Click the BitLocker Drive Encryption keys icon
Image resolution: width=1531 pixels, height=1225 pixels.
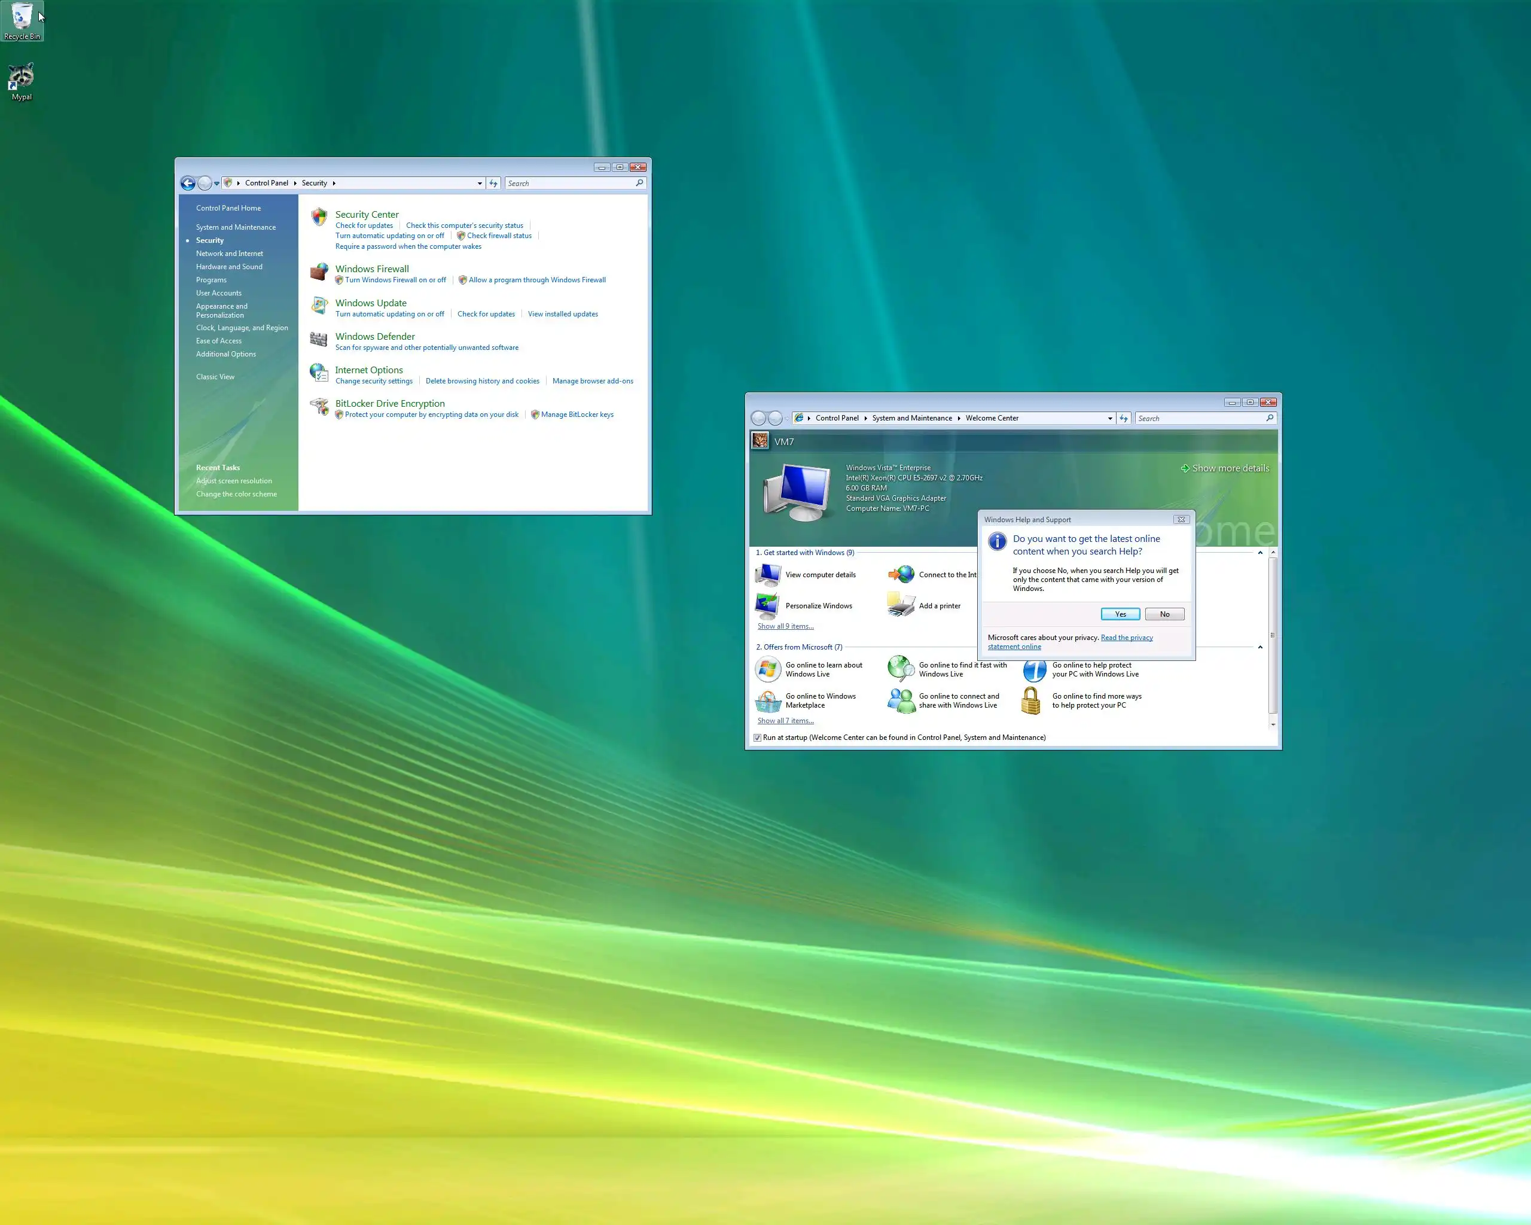pyautogui.click(x=319, y=406)
